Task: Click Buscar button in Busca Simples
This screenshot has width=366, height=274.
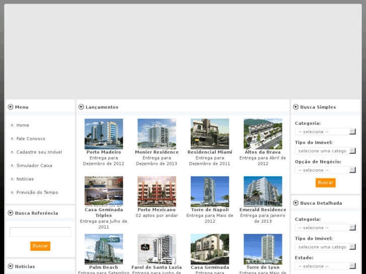Action: (x=325, y=182)
